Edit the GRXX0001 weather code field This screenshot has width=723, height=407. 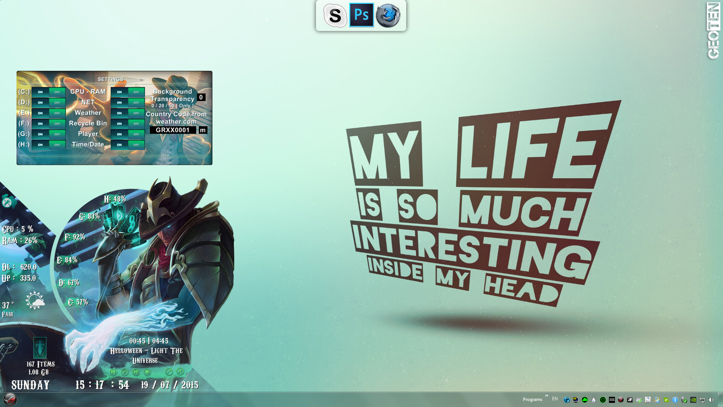173,130
